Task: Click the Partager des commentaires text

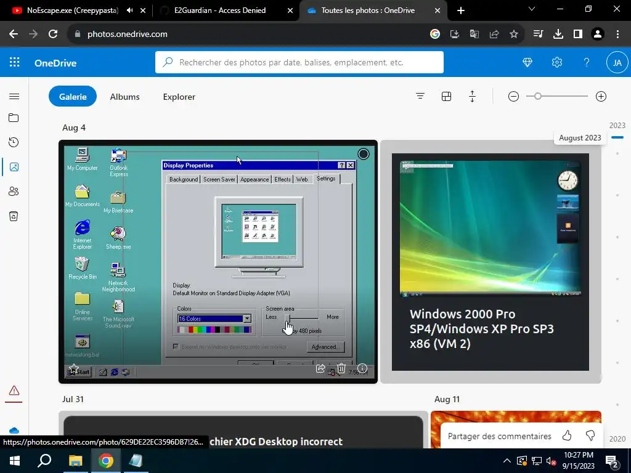Action: coord(499,436)
